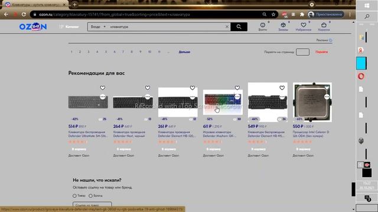Add the 611 ₽ gaming keyboard to favorites

[237, 88]
